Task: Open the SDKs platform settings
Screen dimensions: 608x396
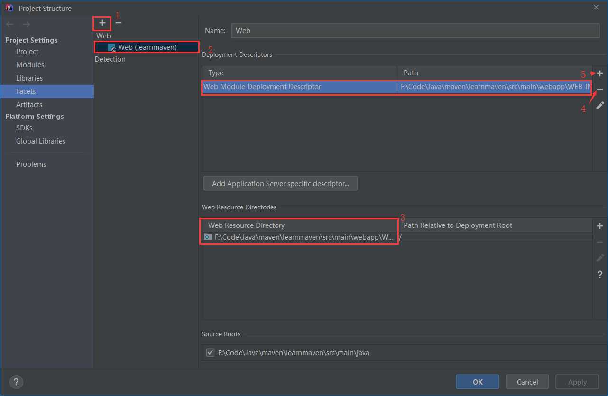Action: click(x=24, y=128)
